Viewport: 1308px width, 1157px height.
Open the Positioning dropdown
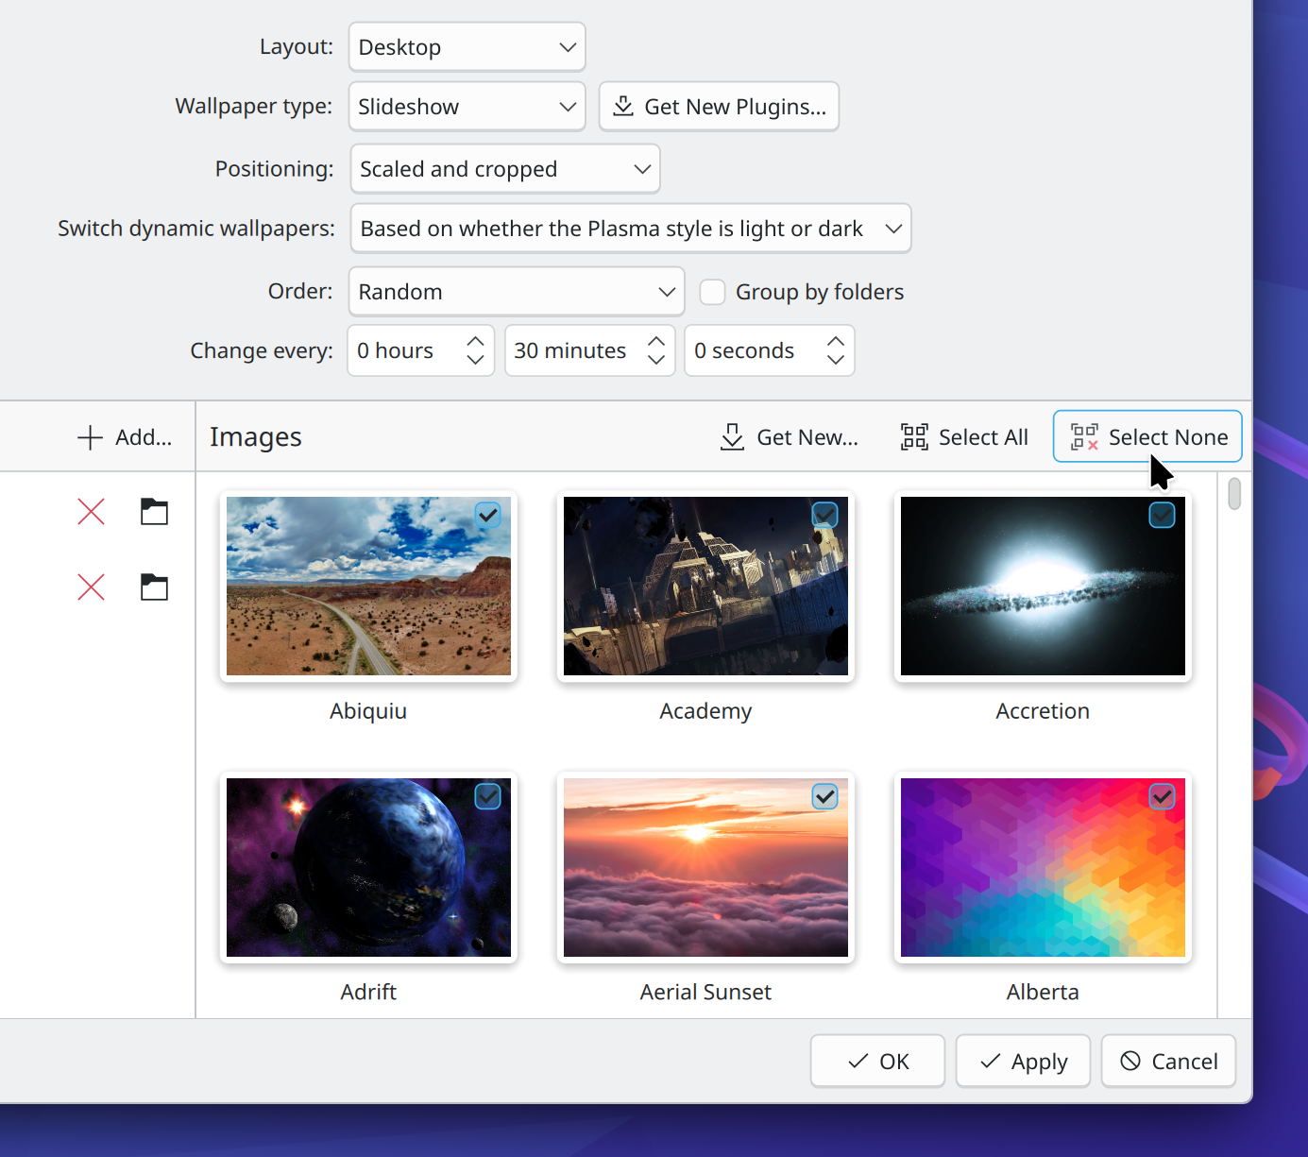[504, 169]
